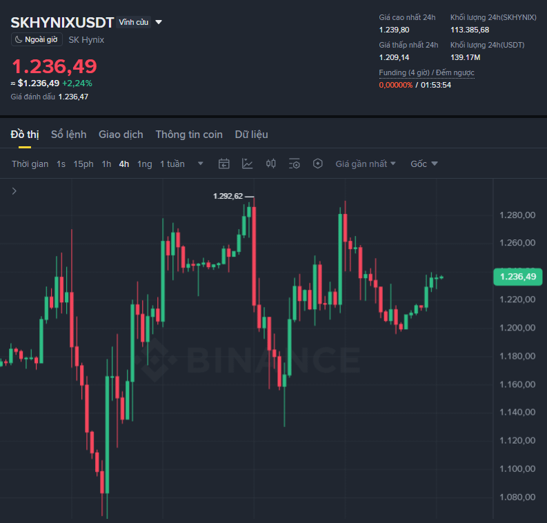Open the Gốc chart mode dropdown
Screen dimensions: 547x523
(424, 164)
